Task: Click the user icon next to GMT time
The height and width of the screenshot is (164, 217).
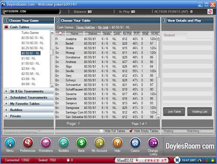Action: pos(200,160)
